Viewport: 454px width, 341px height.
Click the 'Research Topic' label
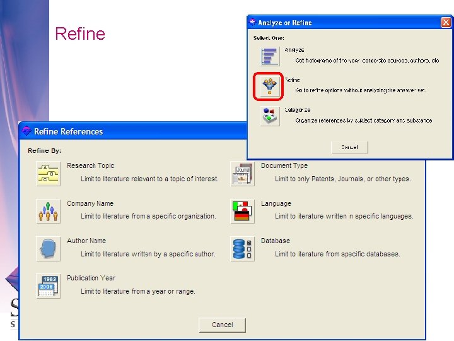coord(91,165)
